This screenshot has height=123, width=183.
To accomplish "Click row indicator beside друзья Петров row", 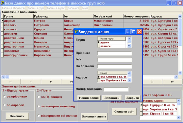I will click(x=2, y=21).
